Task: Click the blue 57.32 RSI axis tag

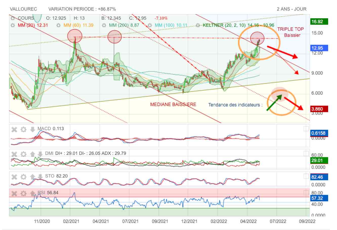Action: (x=319, y=198)
